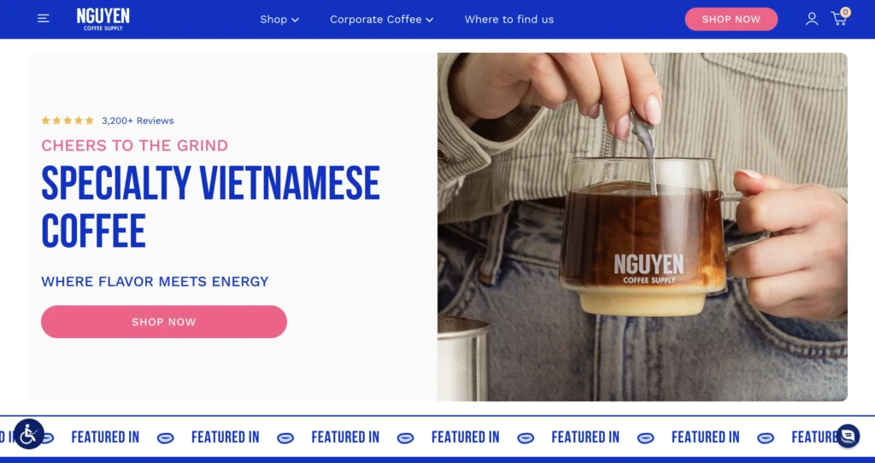Open the user account icon
The image size is (875, 463).
click(x=812, y=19)
